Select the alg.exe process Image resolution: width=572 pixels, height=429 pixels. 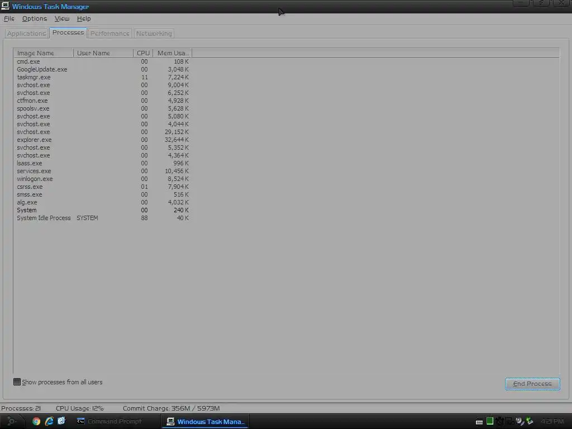103,202
